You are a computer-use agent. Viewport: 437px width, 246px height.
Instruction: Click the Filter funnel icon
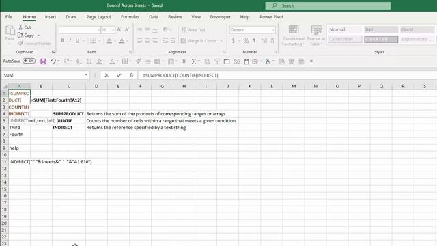click(216, 61)
